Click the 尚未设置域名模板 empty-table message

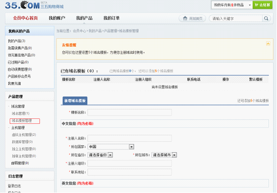coord(165,87)
